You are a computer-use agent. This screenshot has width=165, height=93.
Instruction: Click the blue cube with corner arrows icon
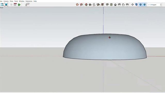click(6, 5)
